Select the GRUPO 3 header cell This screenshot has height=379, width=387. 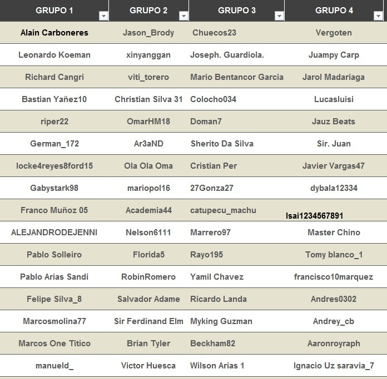[x=237, y=11]
